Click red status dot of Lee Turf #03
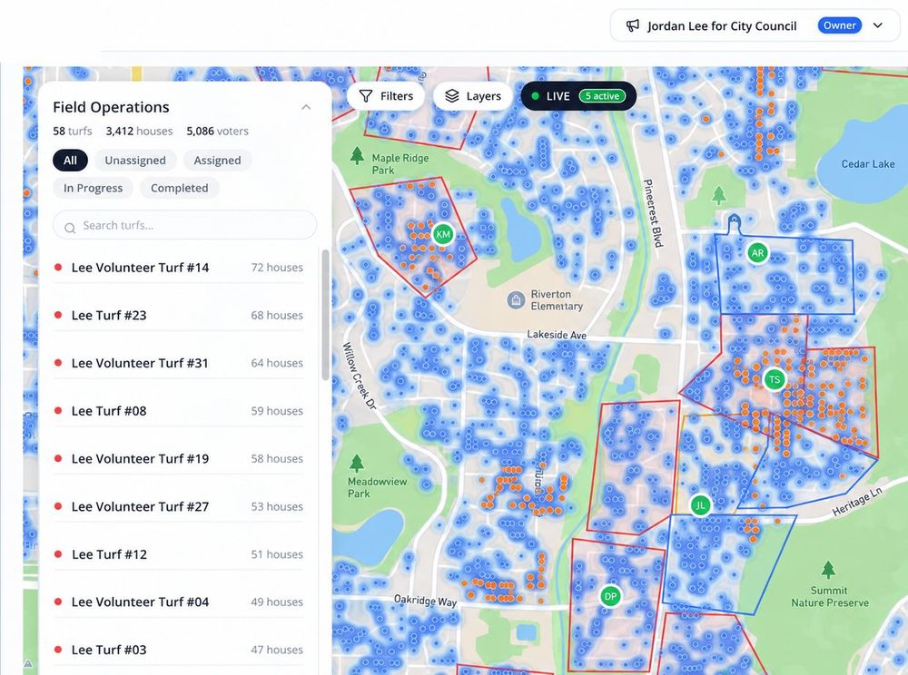This screenshot has height=675, width=908. 58,650
